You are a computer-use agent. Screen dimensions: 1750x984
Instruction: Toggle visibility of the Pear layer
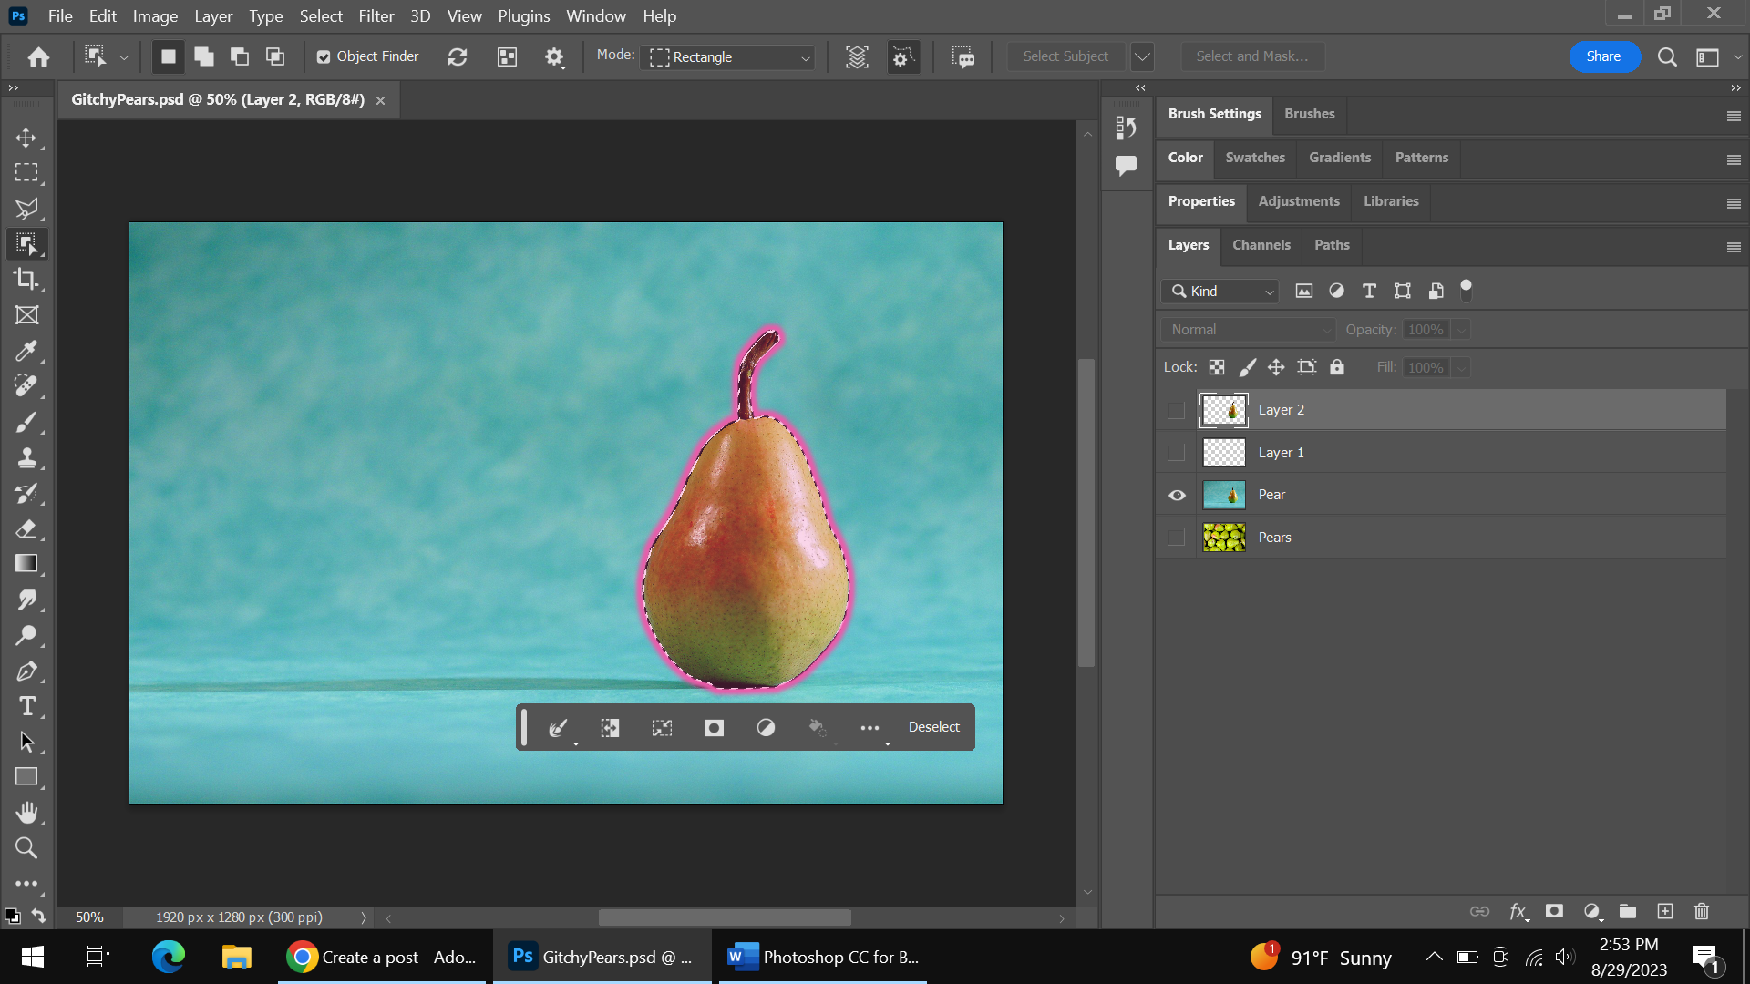(x=1176, y=495)
